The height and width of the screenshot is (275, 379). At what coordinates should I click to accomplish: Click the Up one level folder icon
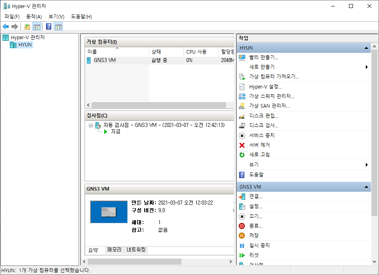pyautogui.click(x=27, y=26)
